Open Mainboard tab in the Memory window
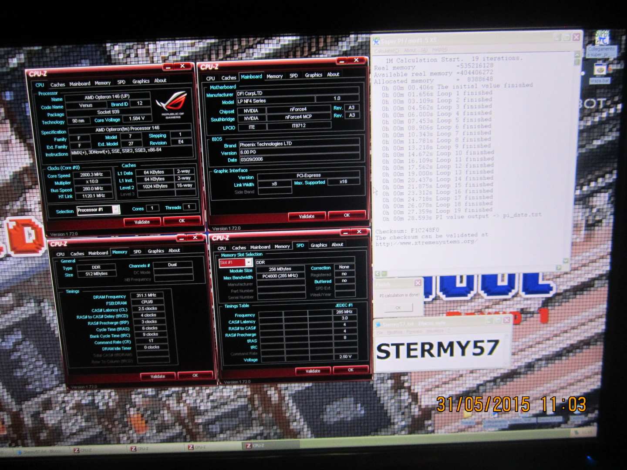Image resolution: width=627 pixels, height=470 pixels. pyautogui.click(x=98, y=253)
